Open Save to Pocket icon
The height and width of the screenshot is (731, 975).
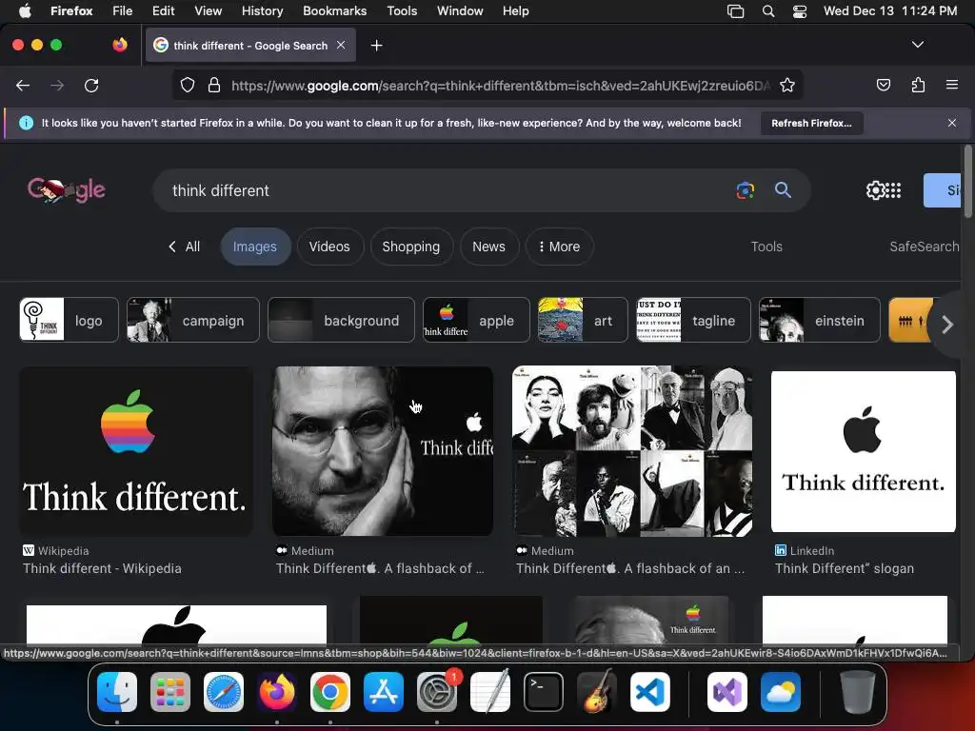point(883,85)
